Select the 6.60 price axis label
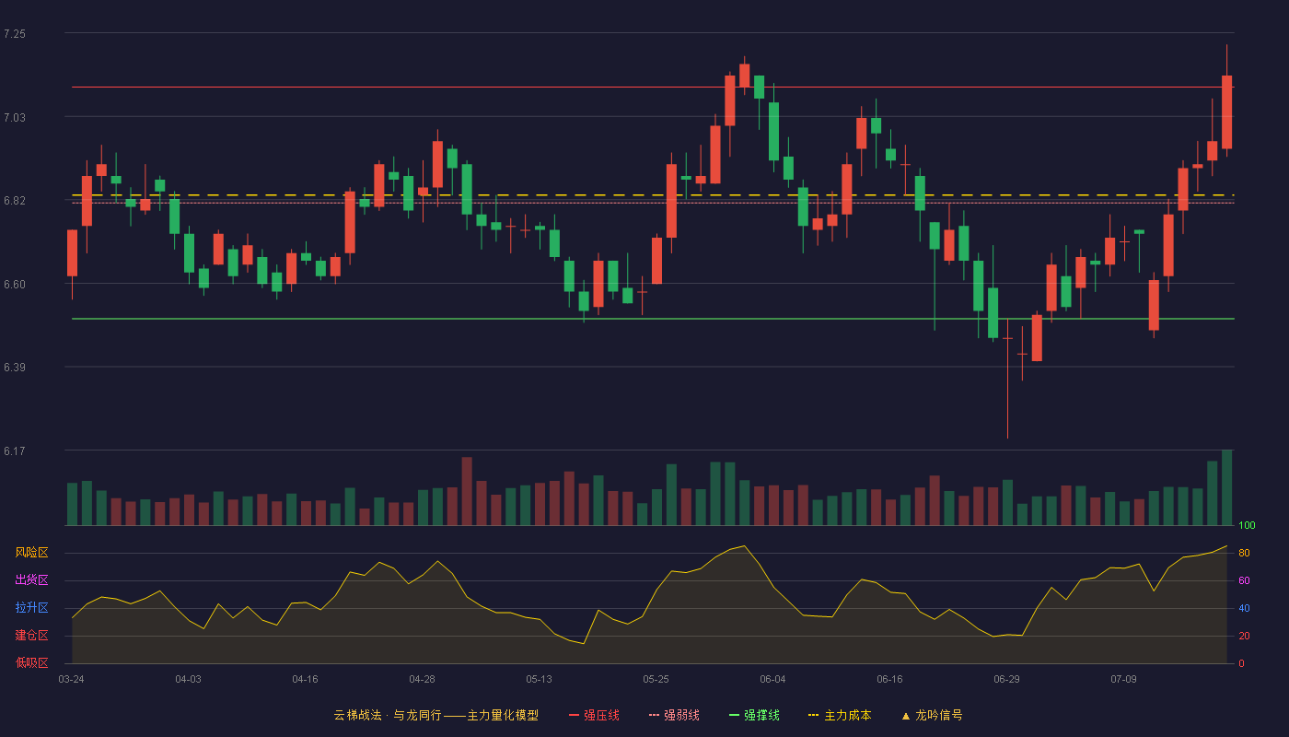Image resolution: width=1289 pixels, height=737 pixels. (x=15, y=285)
